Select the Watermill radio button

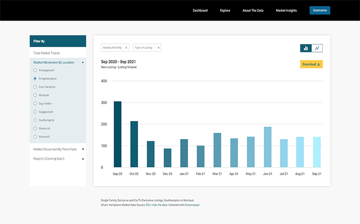click(x=35, y=136)
